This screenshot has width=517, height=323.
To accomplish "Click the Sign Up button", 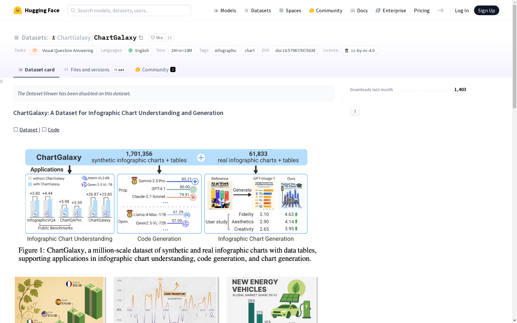I will click(x=487, y=10).
